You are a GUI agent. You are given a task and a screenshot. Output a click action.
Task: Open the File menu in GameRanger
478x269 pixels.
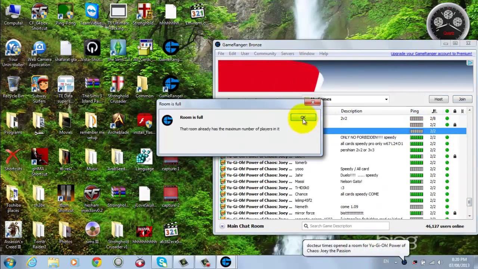[x=221, y=53]
